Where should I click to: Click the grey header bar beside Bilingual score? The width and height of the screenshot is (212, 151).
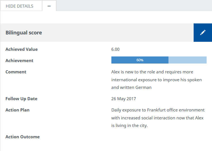(119, 33)
